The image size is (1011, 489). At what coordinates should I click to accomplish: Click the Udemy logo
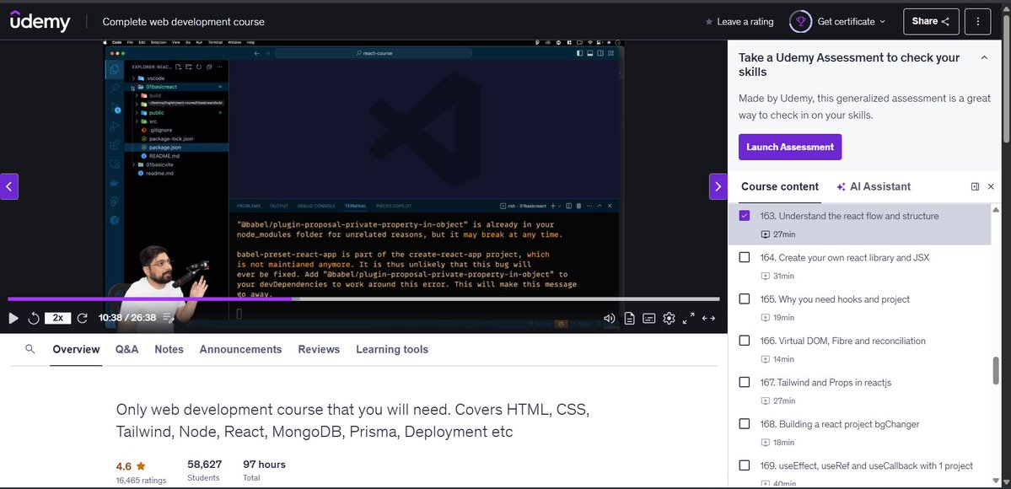coord(40,21)
